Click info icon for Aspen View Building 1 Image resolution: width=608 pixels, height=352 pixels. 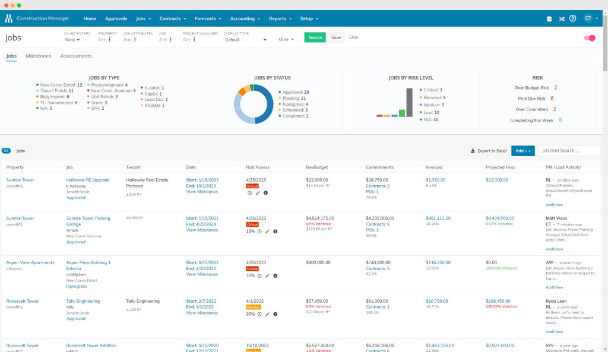click(275, 275)
